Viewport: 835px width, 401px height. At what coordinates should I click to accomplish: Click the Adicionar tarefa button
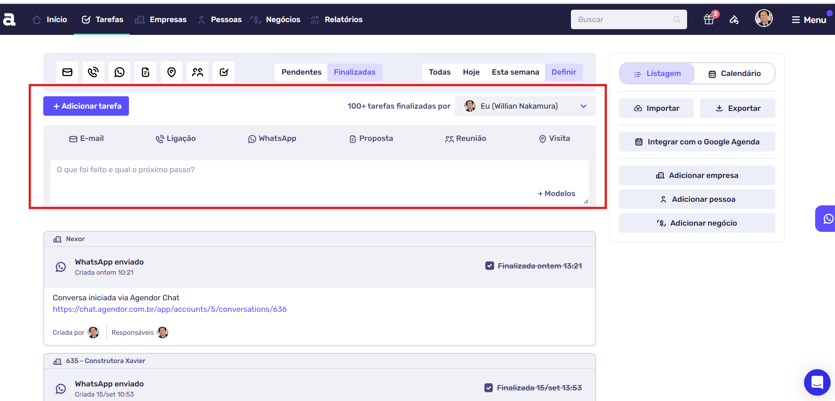[x=86, y=106]
